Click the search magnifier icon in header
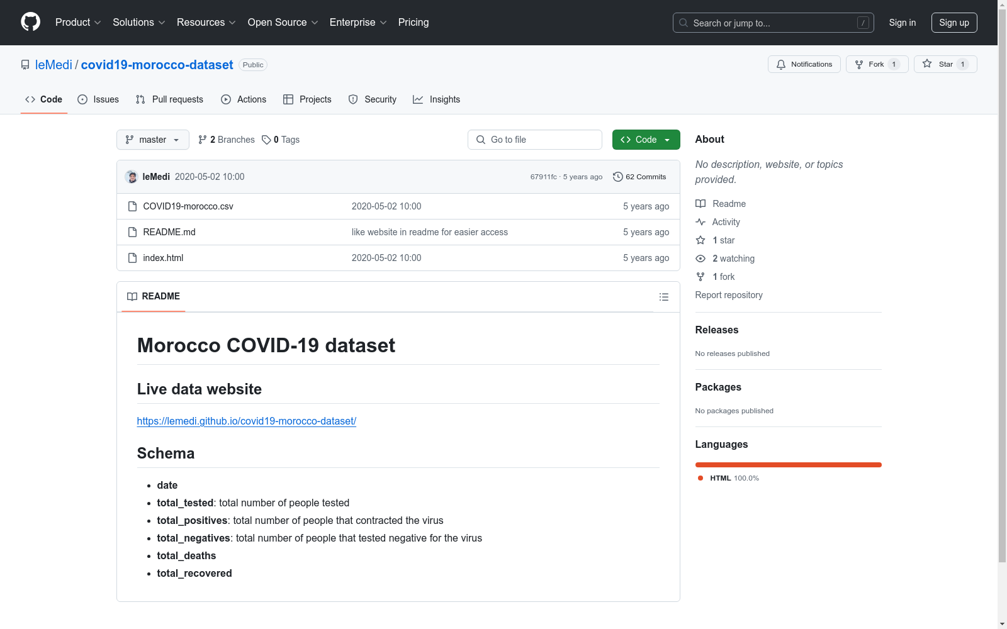Screen dimensions: 1007x629 click(684, 23)
